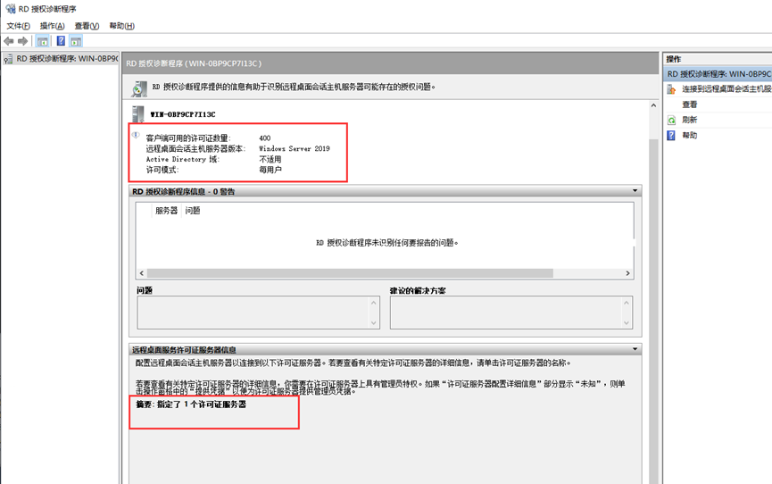
Task: Click the 刷新 action
Action: pos(689,120)
